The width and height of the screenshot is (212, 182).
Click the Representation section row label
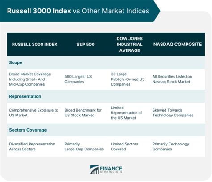[x=25, y=96]
